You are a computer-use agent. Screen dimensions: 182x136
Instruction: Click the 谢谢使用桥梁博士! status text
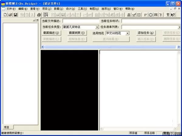12,133
